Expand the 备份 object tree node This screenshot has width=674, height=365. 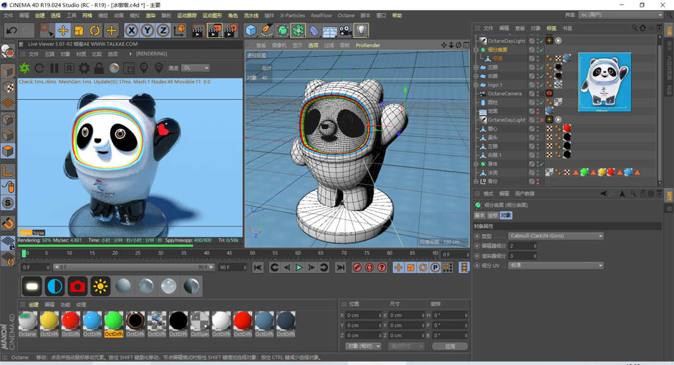(476, 181)
